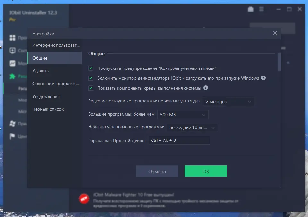
Task: Open the Состояние программ settings tab
Action: pos(55,84)
